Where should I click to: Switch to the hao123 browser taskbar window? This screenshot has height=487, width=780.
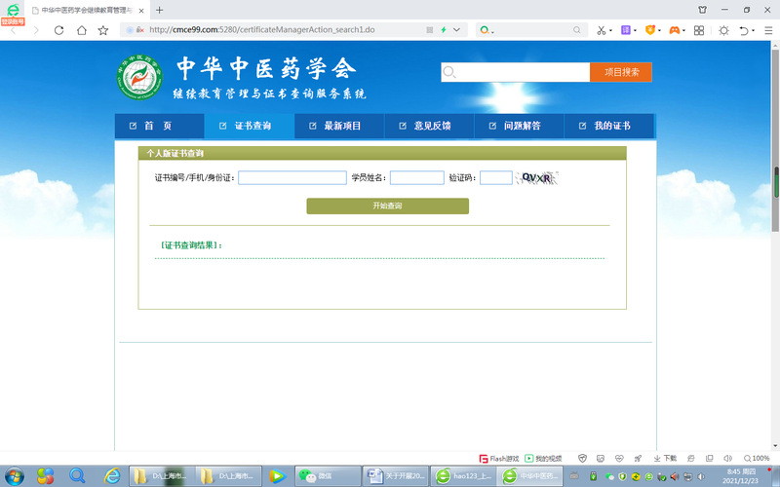tap(463, 476)
